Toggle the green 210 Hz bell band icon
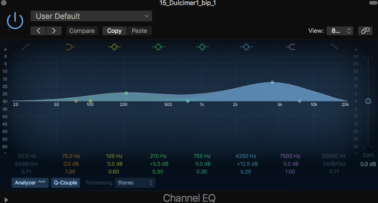The width and height of the screenshot is (378, 203). 158,47
